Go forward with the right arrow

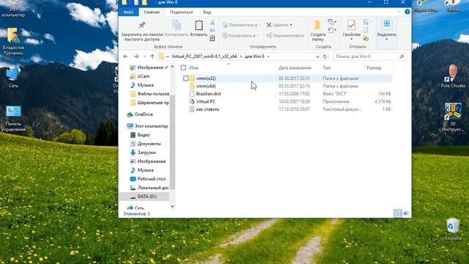click(x=136, y=56)
